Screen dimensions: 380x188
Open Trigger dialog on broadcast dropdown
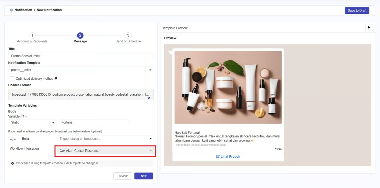click(105, 139)
